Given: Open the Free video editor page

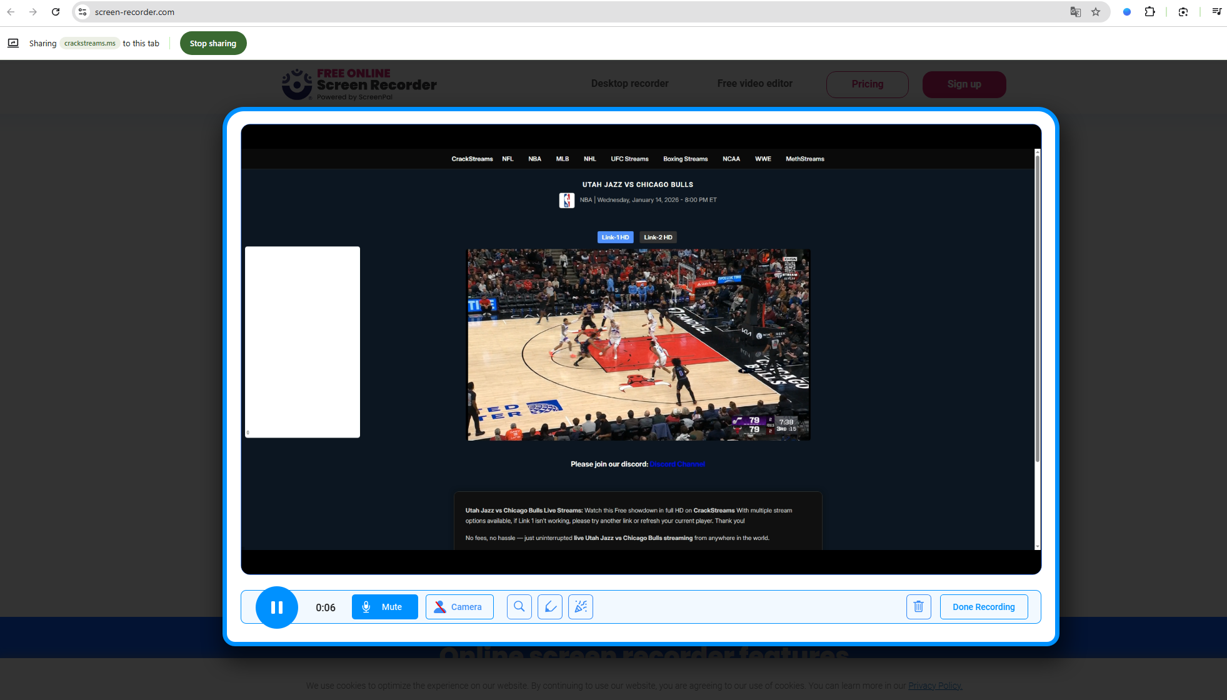Looking at the screenshot, I should (754, 83).
